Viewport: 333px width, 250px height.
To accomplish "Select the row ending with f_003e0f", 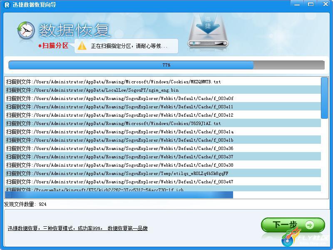I will click(x=163, y=98).
